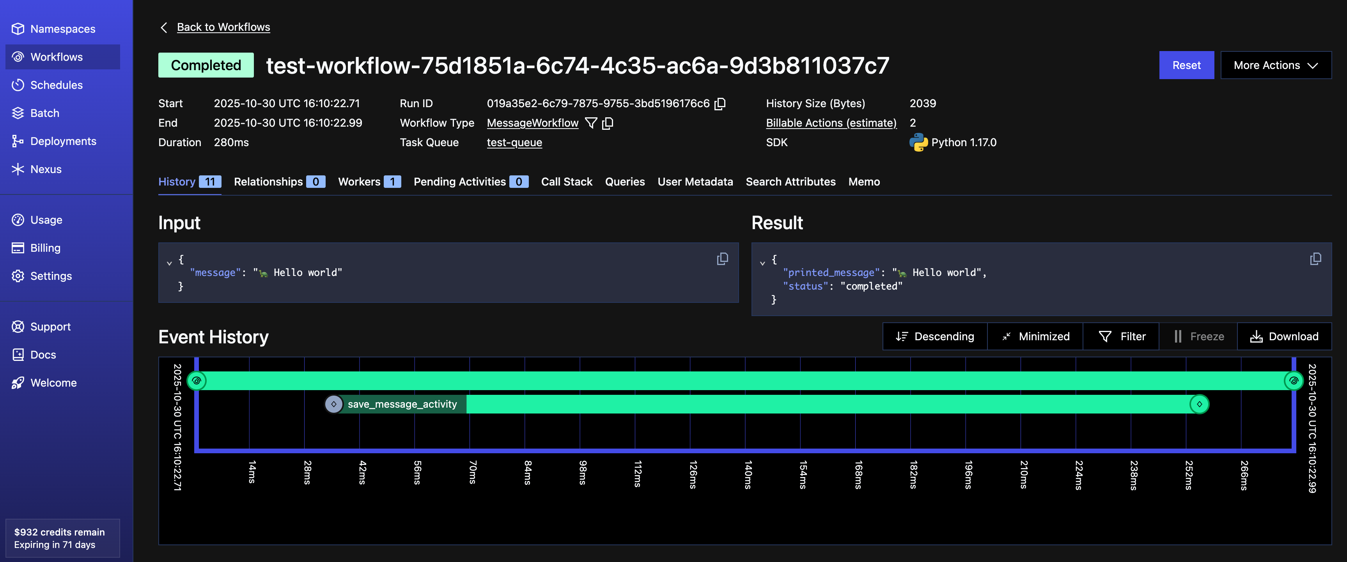
Task: Filter by MessageWorkflow using the funnel icon
Action: 591,123
